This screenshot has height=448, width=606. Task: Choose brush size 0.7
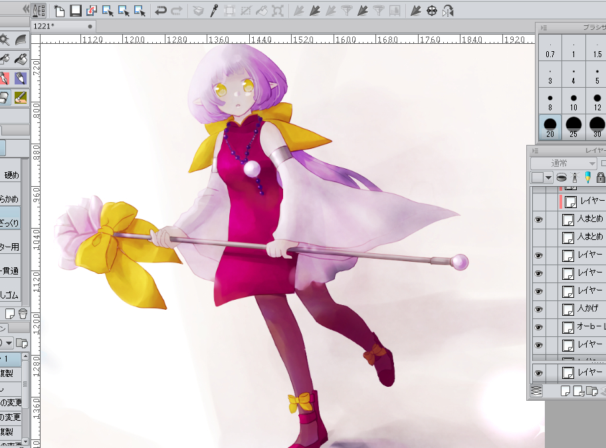pyautogui.click(x=550, y=48)
